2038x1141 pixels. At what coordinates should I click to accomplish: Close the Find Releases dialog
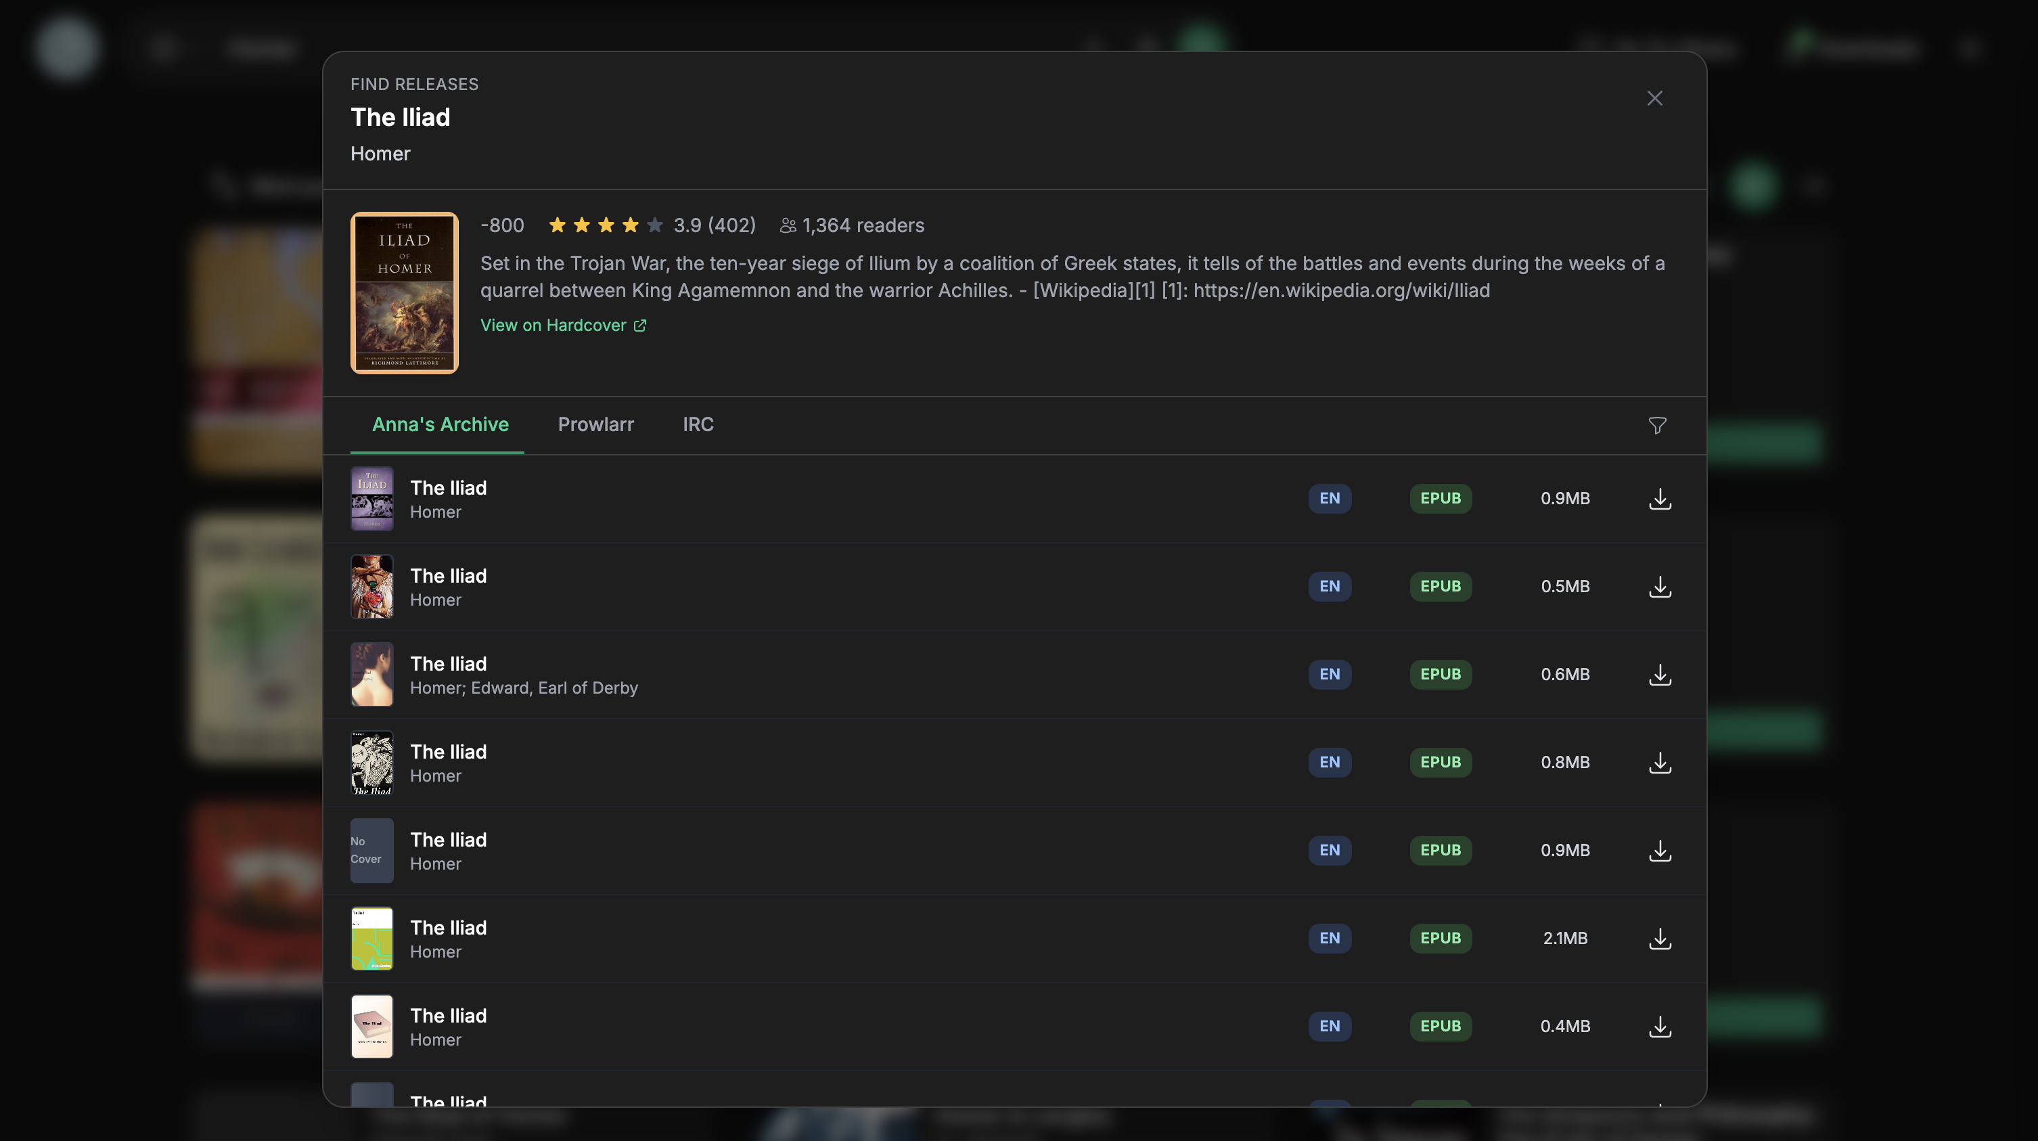pos(1654,98)
